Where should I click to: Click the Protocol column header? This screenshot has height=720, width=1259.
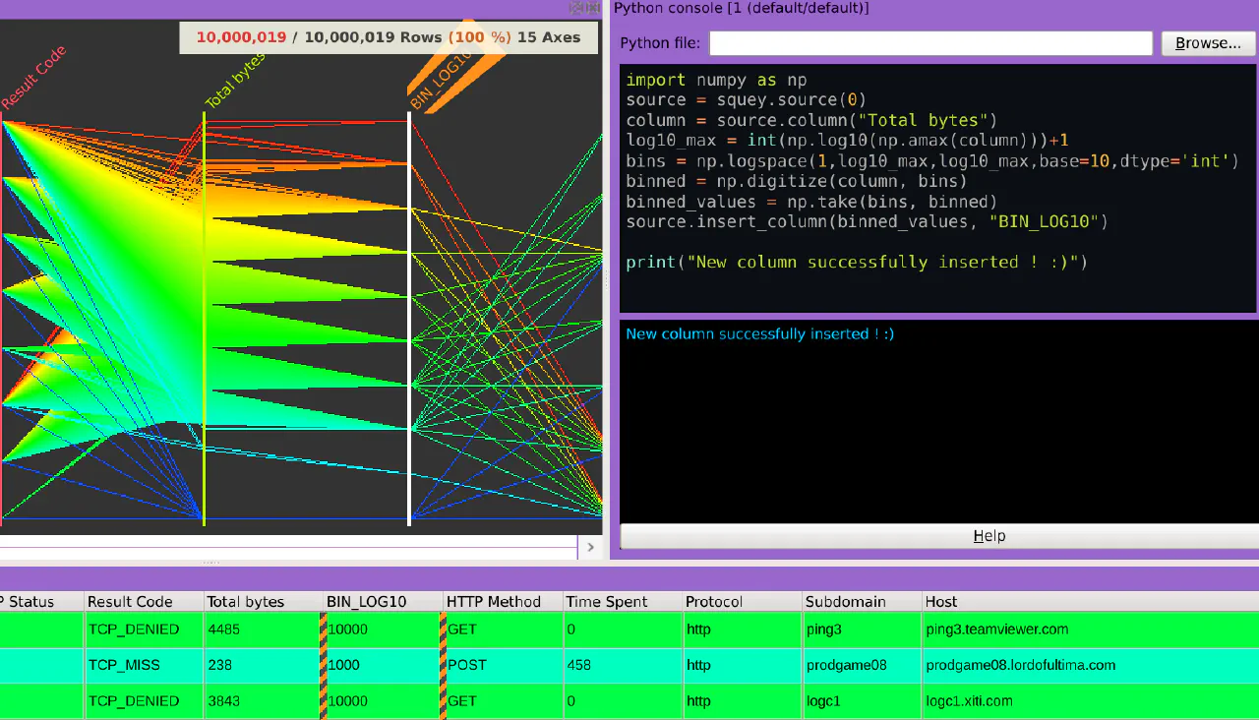pos(744,602)
